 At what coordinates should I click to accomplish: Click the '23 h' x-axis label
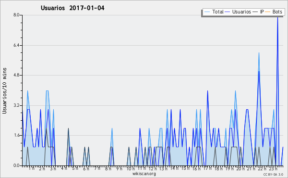(x=273, y=168)
